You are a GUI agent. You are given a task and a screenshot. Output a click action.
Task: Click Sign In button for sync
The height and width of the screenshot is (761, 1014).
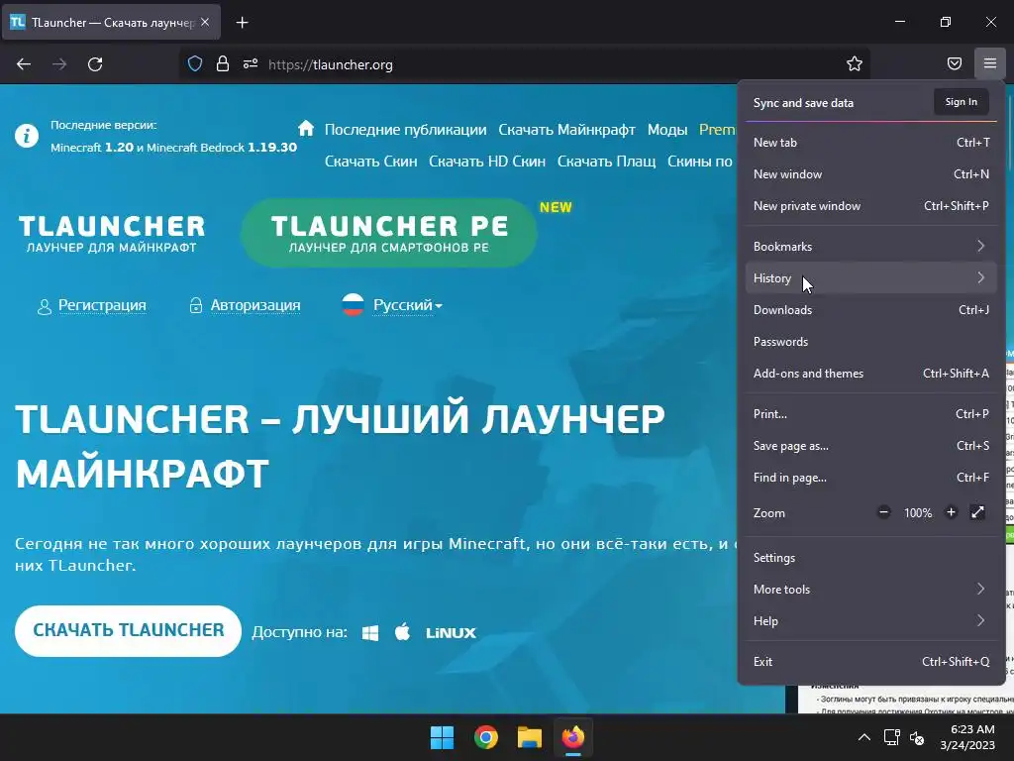pos(961,102)
